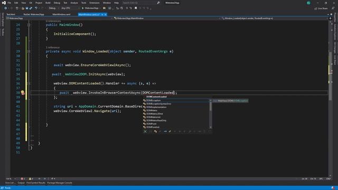
Task: Toggle the class filter in IntelliSense
Action: (155, 131)
